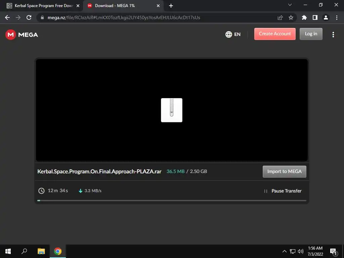Share this page icon in address bar
This screenshot has height=258, width=344.
[280, 17]
